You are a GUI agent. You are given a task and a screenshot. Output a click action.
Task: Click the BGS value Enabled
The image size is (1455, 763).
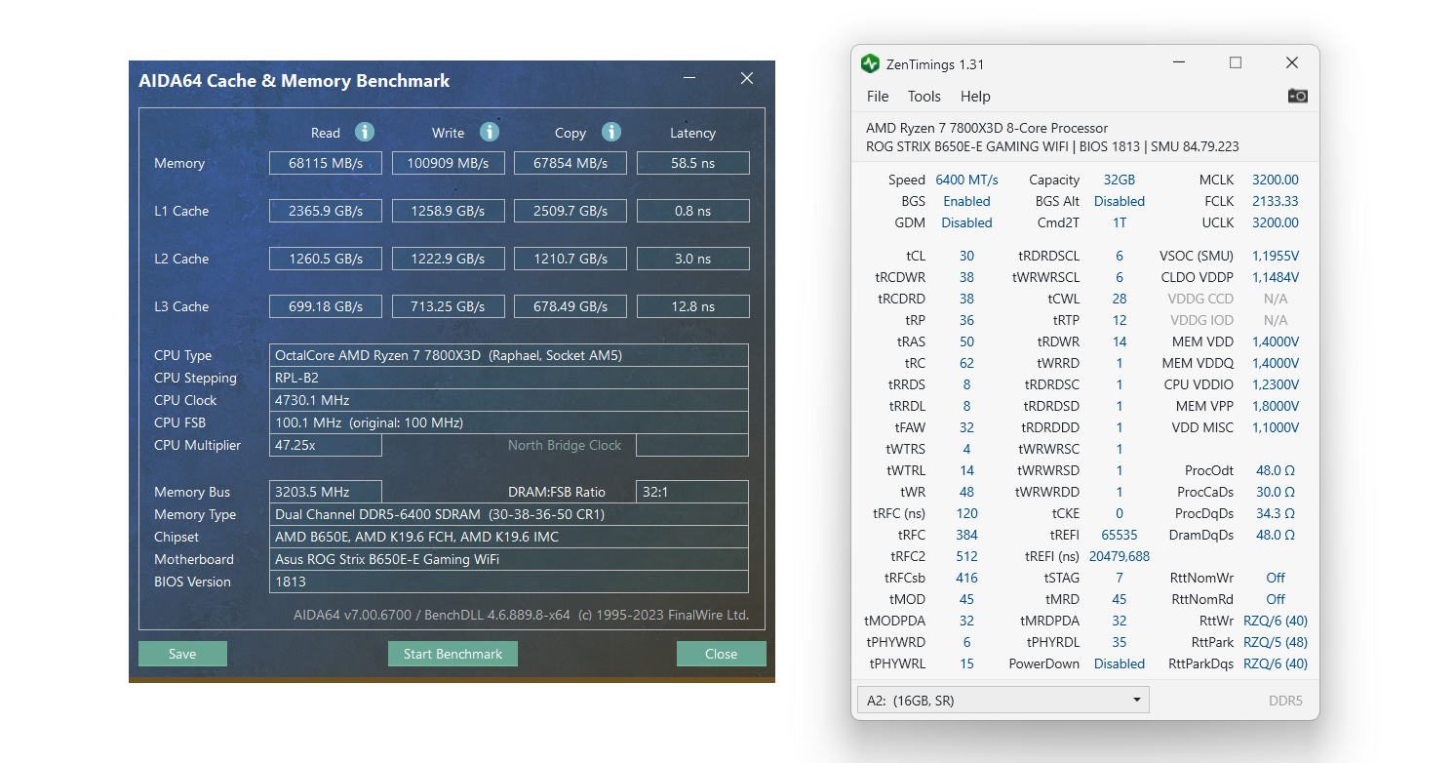[x=966, y=201]
